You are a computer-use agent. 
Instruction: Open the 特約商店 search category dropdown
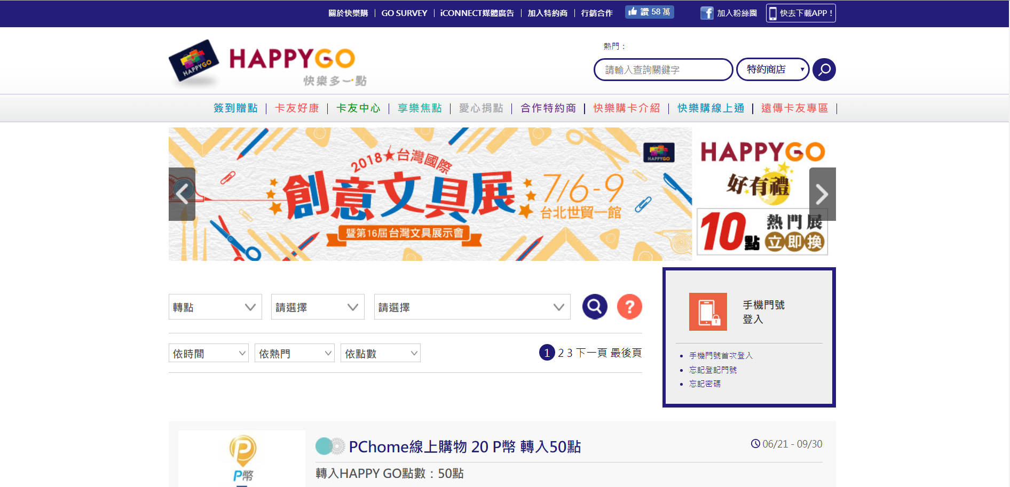tap(772, 69)
